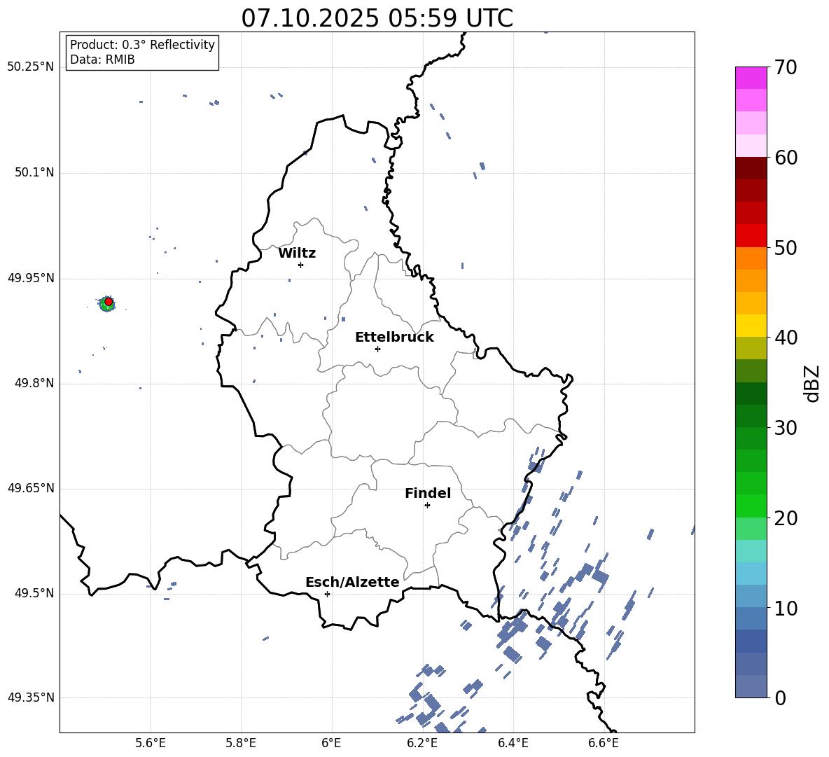The image size is (829, 757).
Task: Click the Ettelbruck city label
Action: [394, 338]
